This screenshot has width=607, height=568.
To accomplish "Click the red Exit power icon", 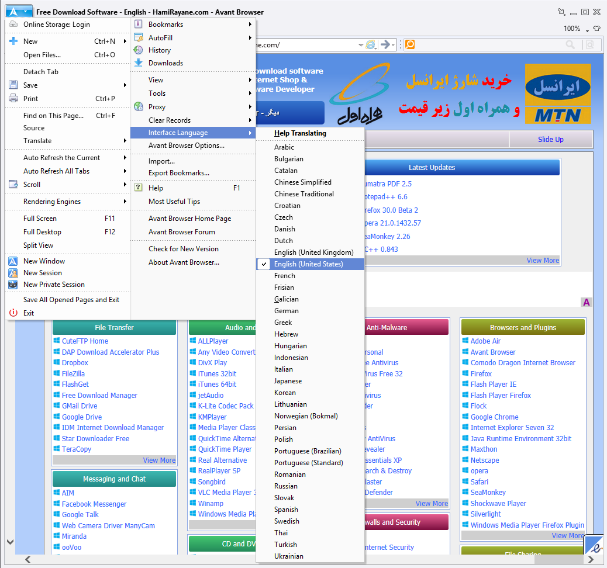I will [13, 313].
